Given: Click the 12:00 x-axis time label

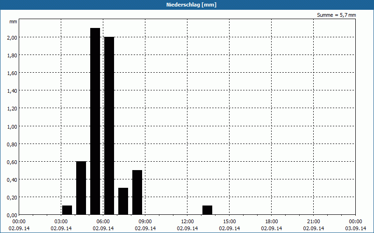Looking at the screenshot, I should point(187,222).
